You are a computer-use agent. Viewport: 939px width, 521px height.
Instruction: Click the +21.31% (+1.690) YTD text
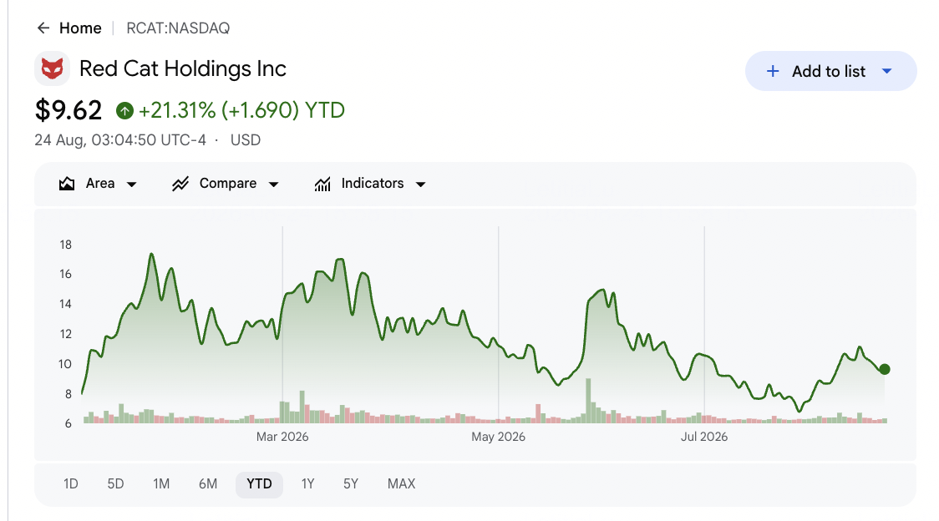pyautogui.click(x=242, y=110)
